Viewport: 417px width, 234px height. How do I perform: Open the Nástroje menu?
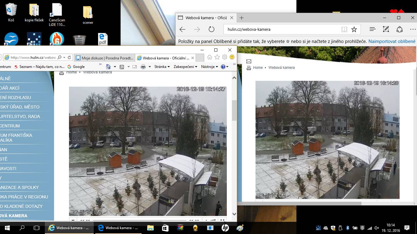(x=209, y=67)
